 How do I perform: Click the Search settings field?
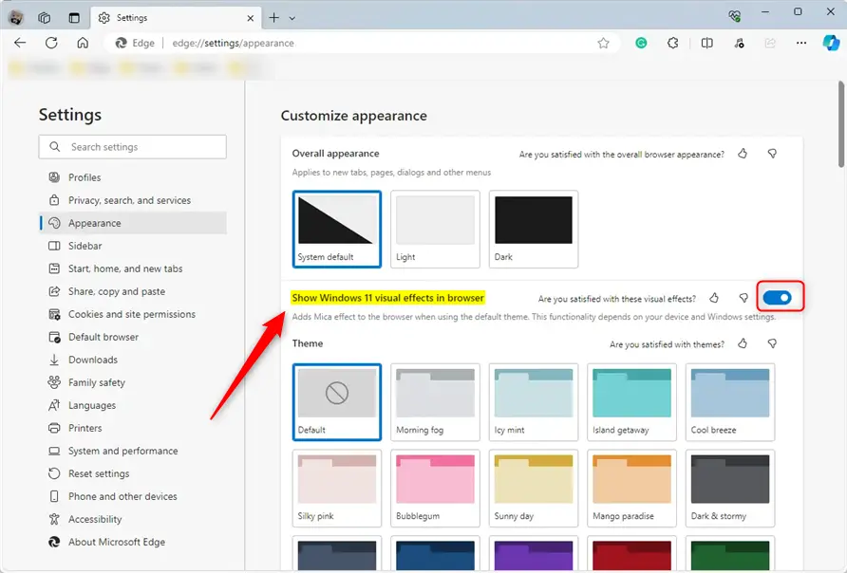click(133, 147)
